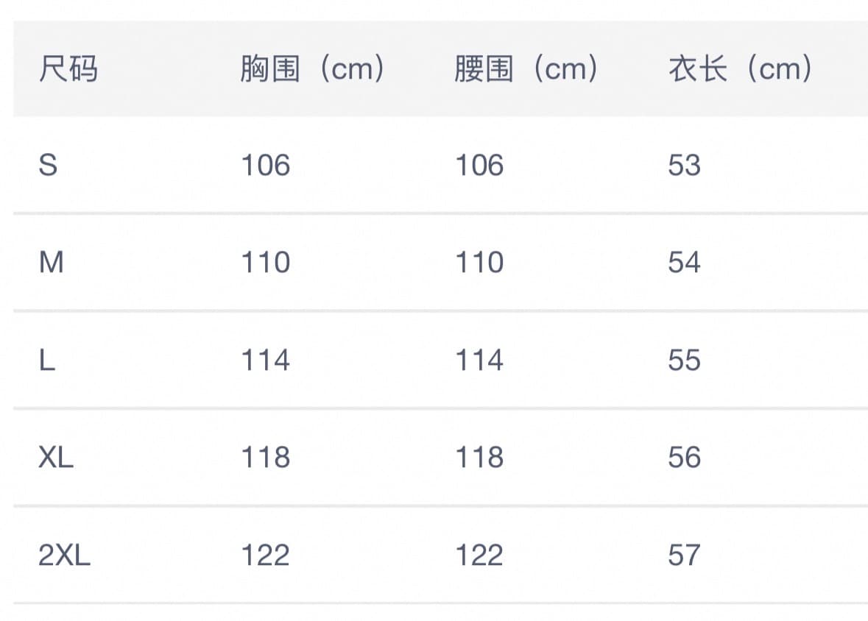This screenshot has height=621, width=868.
Task: Select the 衣长 (cm) header
Action: pos(740,69)
